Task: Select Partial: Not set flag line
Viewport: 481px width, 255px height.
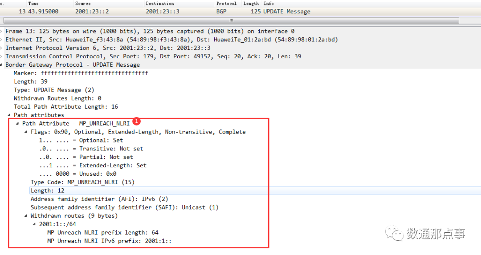Action: coord(86,157)
